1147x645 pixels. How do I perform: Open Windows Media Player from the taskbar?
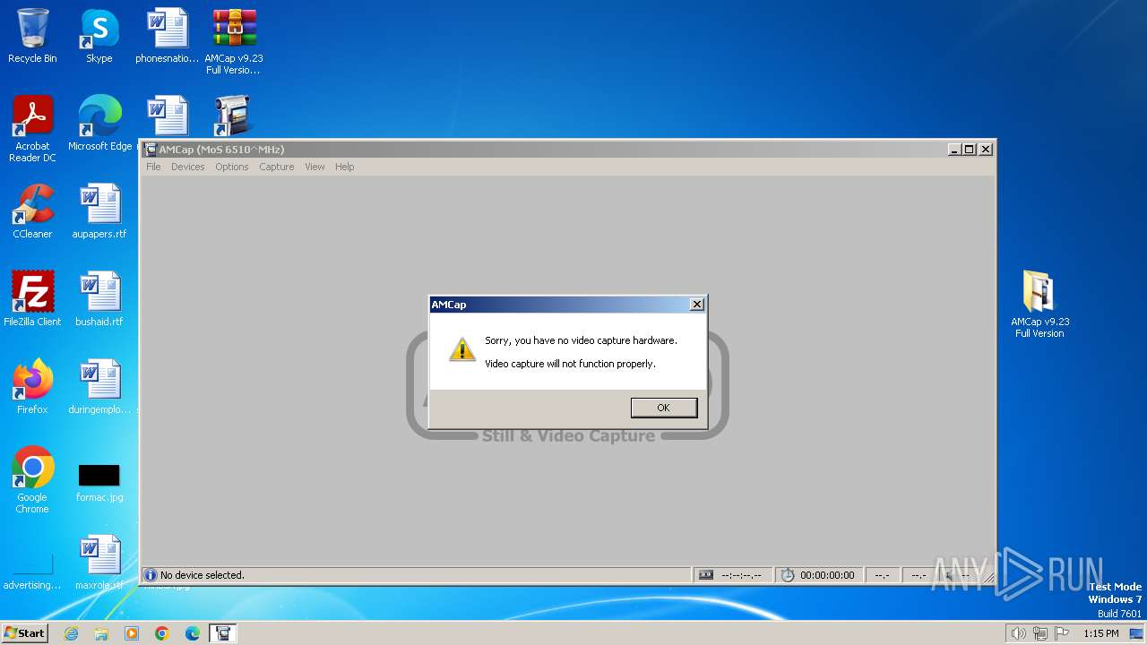point(132,633)
